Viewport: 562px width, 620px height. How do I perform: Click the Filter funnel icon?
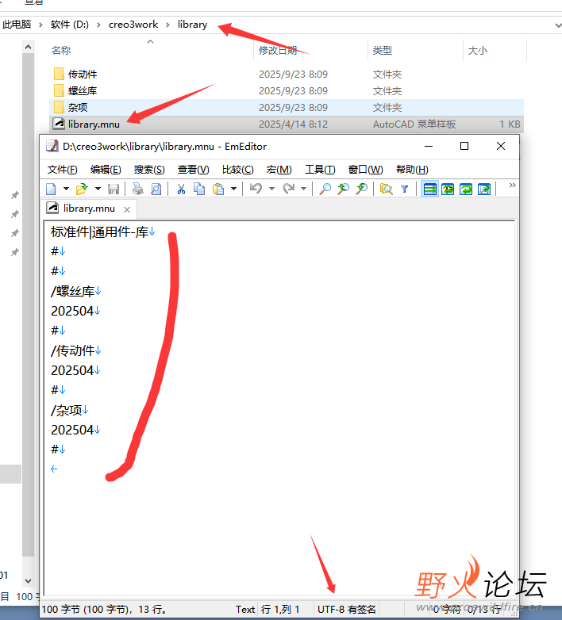click(405, 189)
